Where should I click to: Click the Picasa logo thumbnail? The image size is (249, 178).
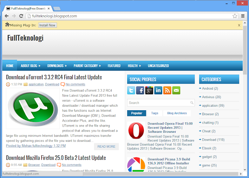[136, 164]
